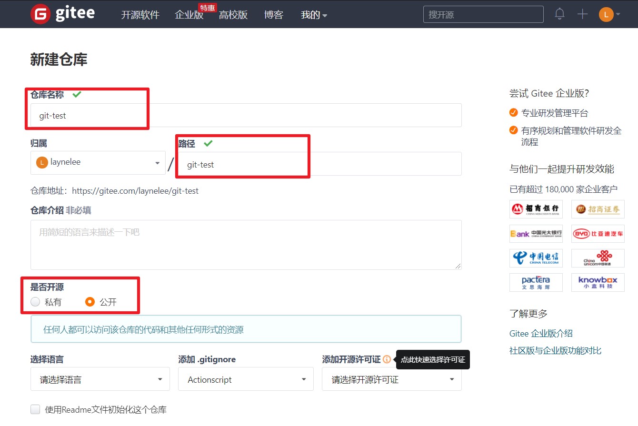Click the 点此快速选择许可证 tooltip
Viewport: 638px width, 426px height.
[x=433, y=359]
